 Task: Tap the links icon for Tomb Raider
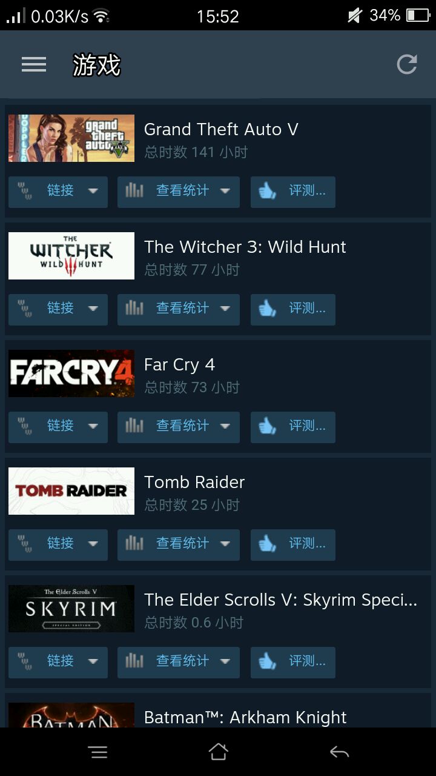(25, 543)
